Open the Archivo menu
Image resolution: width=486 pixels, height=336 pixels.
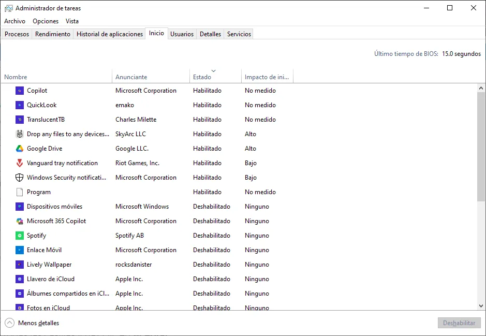point(14,21)
